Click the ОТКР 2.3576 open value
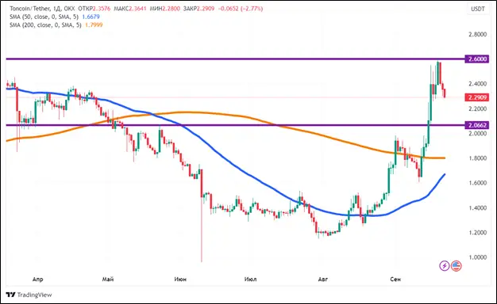The width and height of the screenshot is (497, 304). [94, 9]
